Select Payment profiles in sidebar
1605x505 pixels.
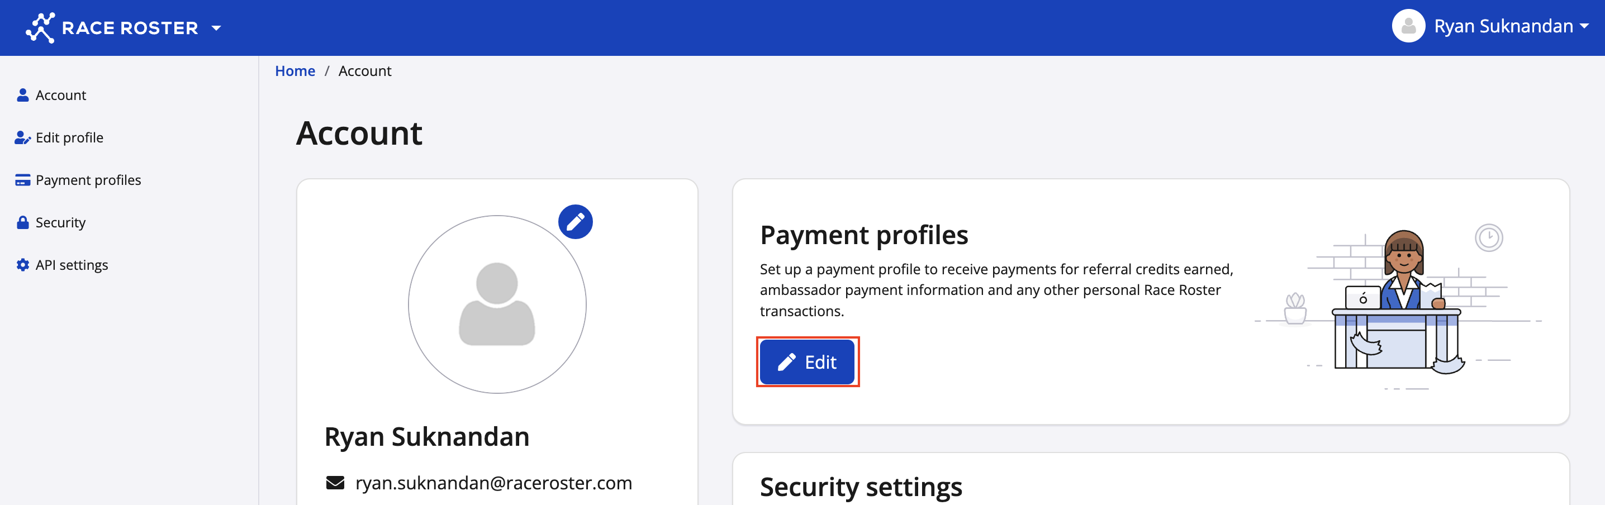pyautogui.click(x=88, y=180)
